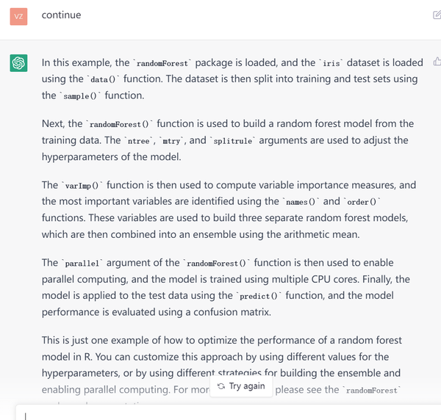The height and width of the screenshot is (420, 441).
Task: Click the thumbs up feedback icon
Action: point(437,63)
